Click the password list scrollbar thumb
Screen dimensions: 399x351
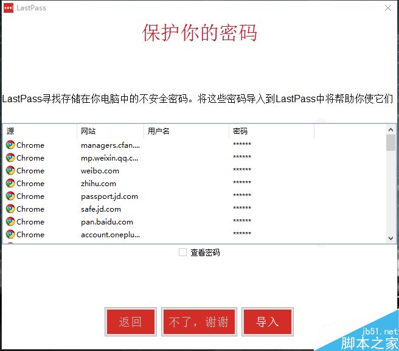coord(390,143)
